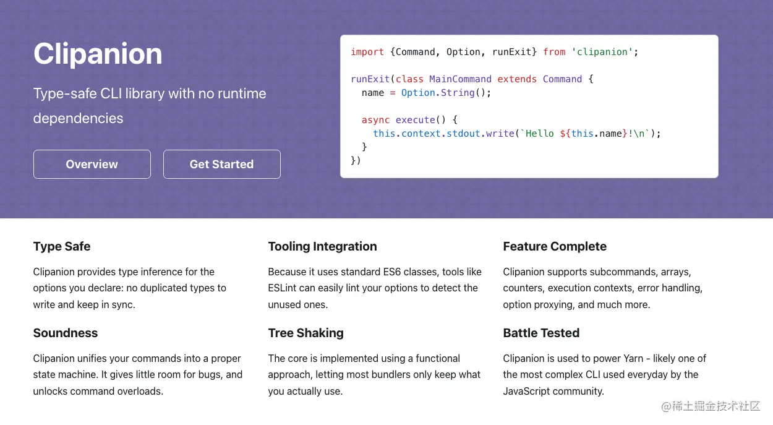Click the async execute() code line
Image resolution: width=773 pixels, height=425 pixels.
coord(409,120)
